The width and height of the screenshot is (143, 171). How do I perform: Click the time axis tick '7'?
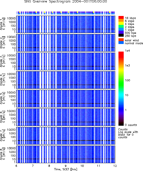click(x=33, y=166)
